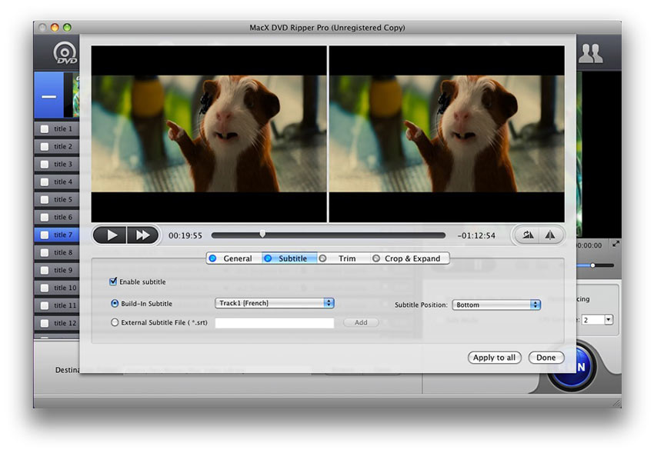Image resolution: width=654 pixels, height=453 pixels.
Task: Click the fast-forward button
Action: click(142, 235)
